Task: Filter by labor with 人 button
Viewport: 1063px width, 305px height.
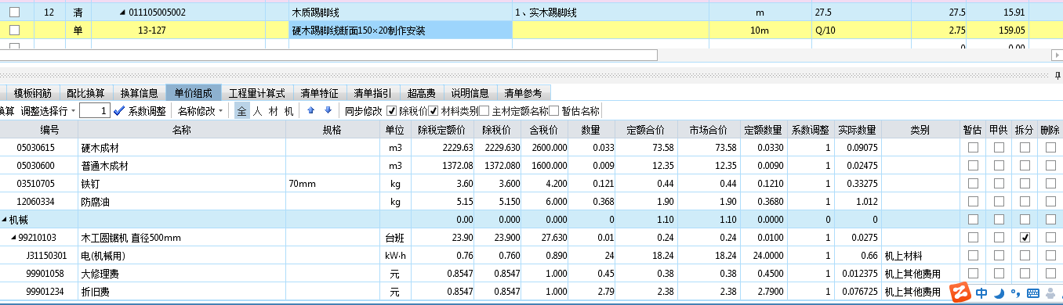Action: pyautogui.click(x=257, y=111)
